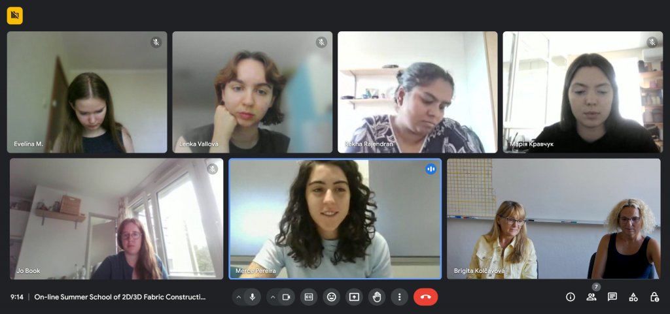The width and height of the screenshot is (670, 314).
Task: Click Lenka Vallová's video tile
Action: click(252, 92)
